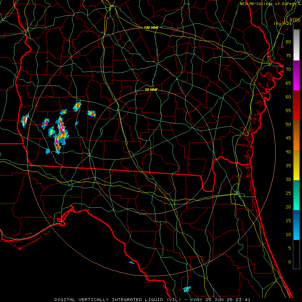Click the 10 value on the VIL scale
Image resolution: width=302 pixels, height=302 pixels.
[288, 235]
